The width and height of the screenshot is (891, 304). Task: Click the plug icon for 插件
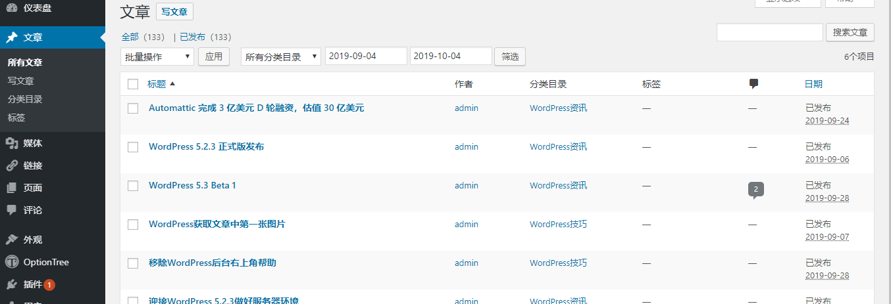coord(12,284)
